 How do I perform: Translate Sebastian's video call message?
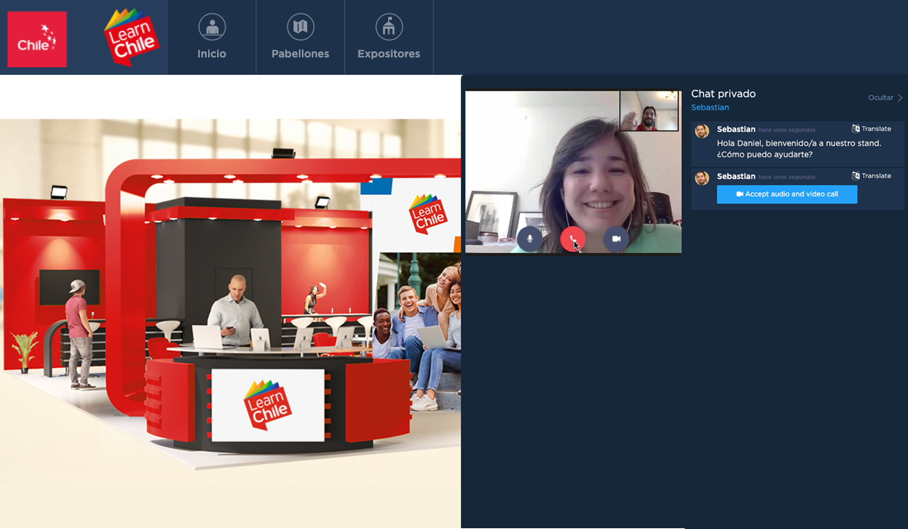pos(871,175)
